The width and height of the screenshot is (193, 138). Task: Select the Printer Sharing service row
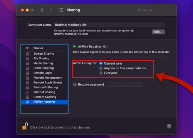(x=44, y=68)
